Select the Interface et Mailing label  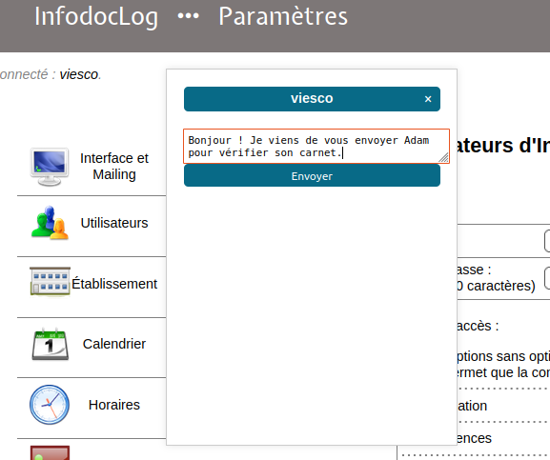coord(114,166)
